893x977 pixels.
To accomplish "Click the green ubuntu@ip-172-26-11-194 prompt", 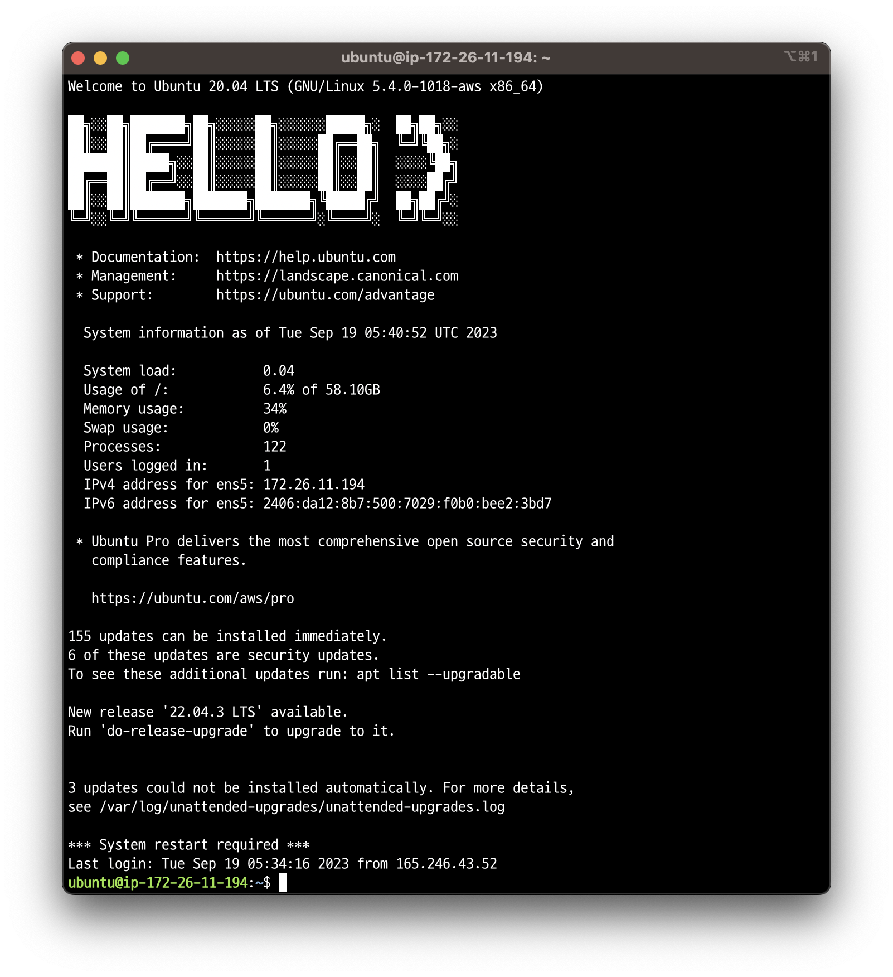I will click(x=158, y=883).
